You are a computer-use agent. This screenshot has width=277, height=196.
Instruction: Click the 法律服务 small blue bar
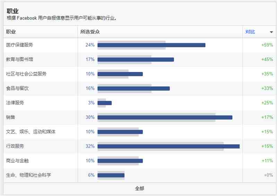click(105, 103)
